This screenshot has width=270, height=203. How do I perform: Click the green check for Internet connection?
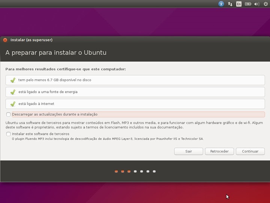pos(13,104)
